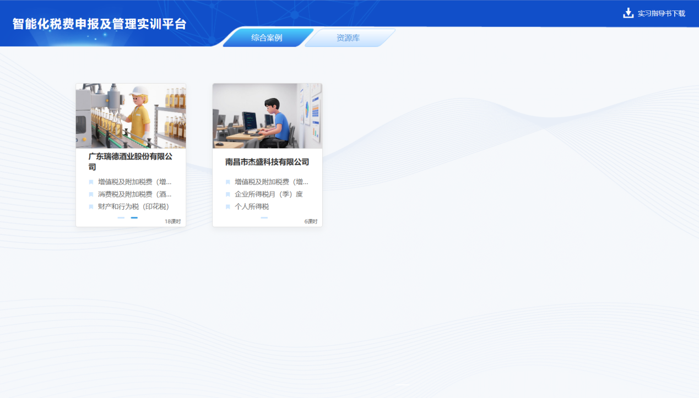Screen dimensions: 699x398
Task: Open the 实习指导书下载 link
Action: click(x=661, y=13)
